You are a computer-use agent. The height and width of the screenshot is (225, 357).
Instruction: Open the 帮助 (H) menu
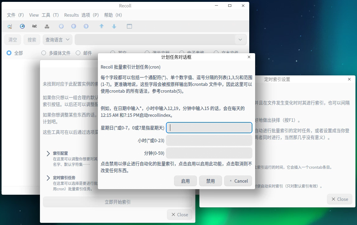click(113, 15)
